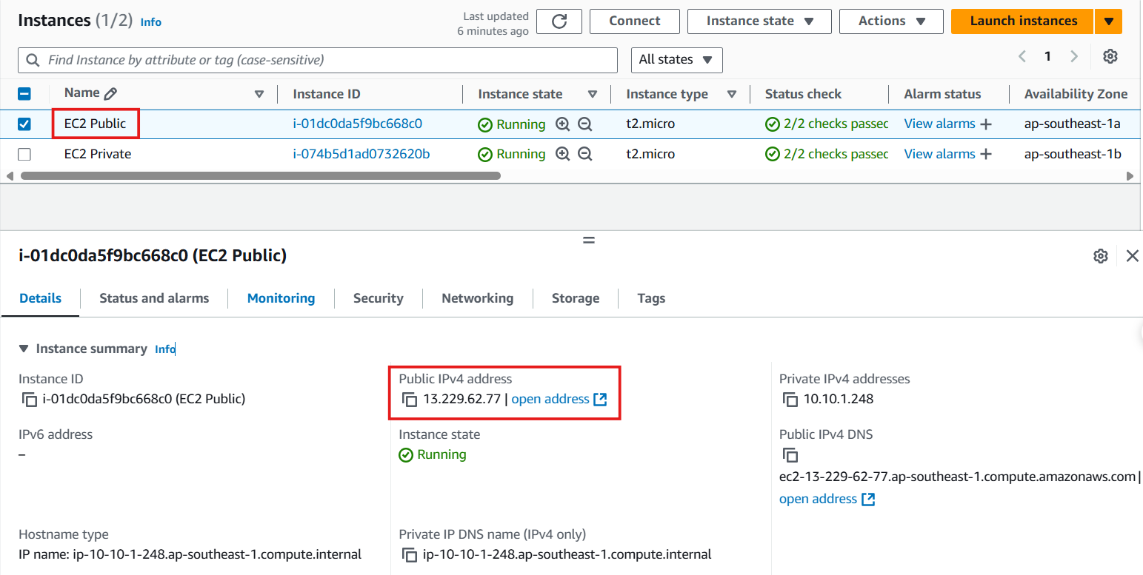Open the Security tab
Image resolution: width=1143 pixels, height=575 pixels.
(378, 298)
